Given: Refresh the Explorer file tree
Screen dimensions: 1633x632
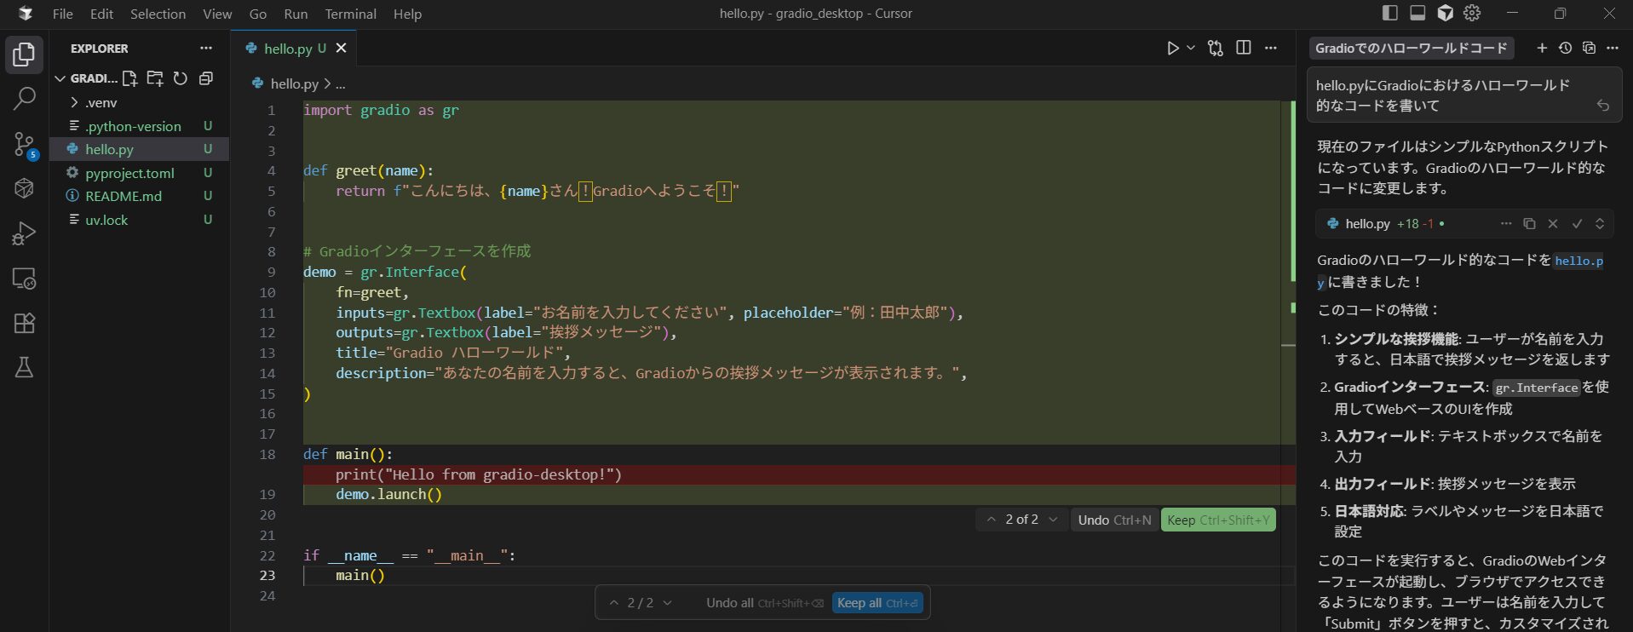Looking at the screenshot, I should pos(181,78).
